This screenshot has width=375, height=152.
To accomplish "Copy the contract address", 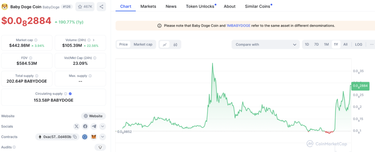I will 75,137.
